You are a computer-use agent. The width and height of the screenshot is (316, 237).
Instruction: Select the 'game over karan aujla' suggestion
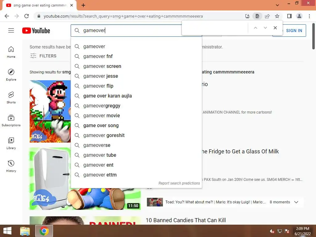[136, 96]
